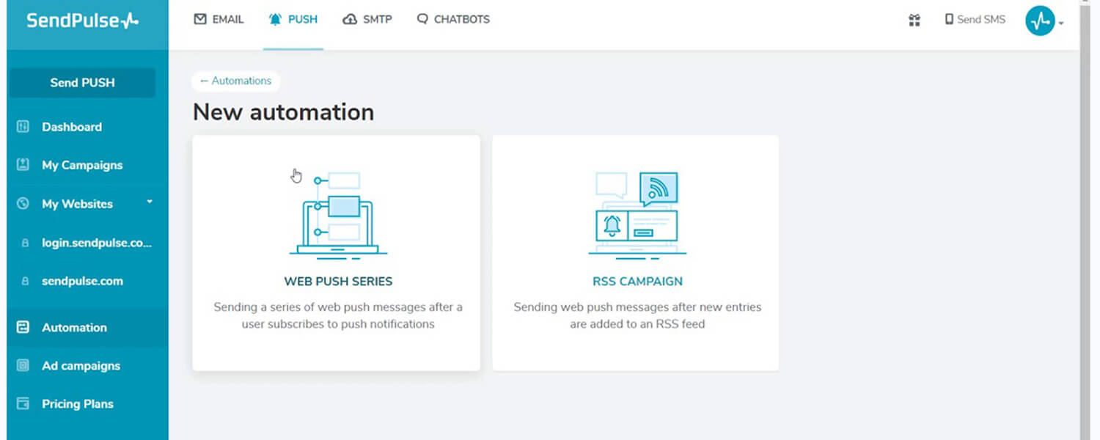Viewport: 1100px width, 440px height.
Task: Go back via the Automations link
Action: 235,81
